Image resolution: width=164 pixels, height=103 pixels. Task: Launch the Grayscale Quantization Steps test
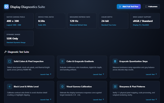pos(151,74)
